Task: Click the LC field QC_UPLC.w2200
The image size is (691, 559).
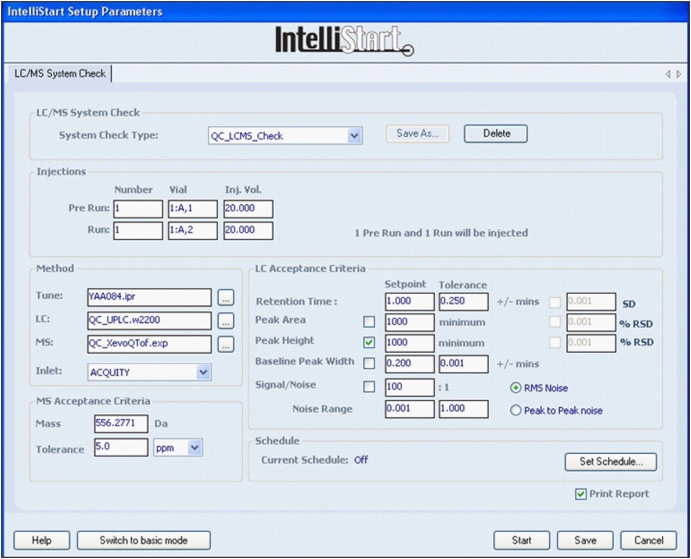Action: point(149,321)
